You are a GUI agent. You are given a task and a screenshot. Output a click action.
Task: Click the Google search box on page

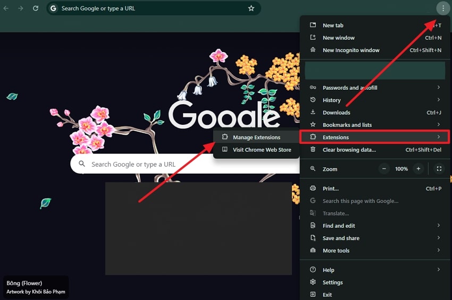pos(185,164)
